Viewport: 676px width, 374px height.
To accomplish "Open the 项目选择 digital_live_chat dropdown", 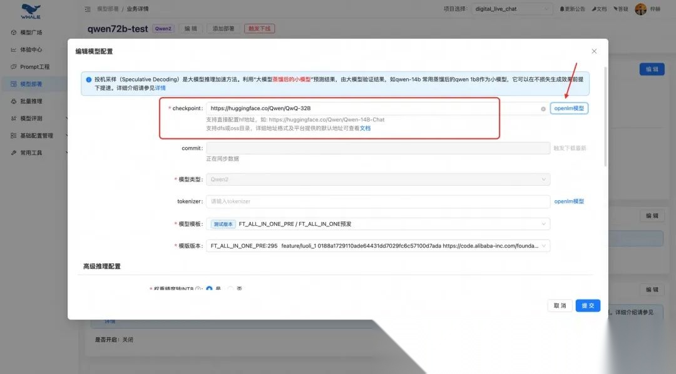I will click(x=512, y=9).
